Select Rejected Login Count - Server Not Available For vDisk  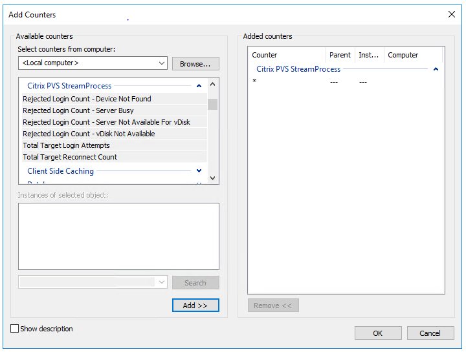coord(107,122)
